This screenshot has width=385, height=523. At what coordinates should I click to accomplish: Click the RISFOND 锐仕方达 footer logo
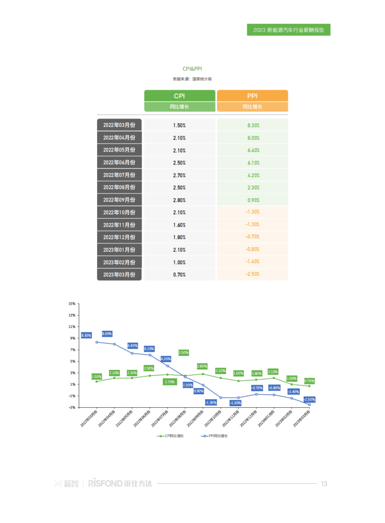point(120,483)
